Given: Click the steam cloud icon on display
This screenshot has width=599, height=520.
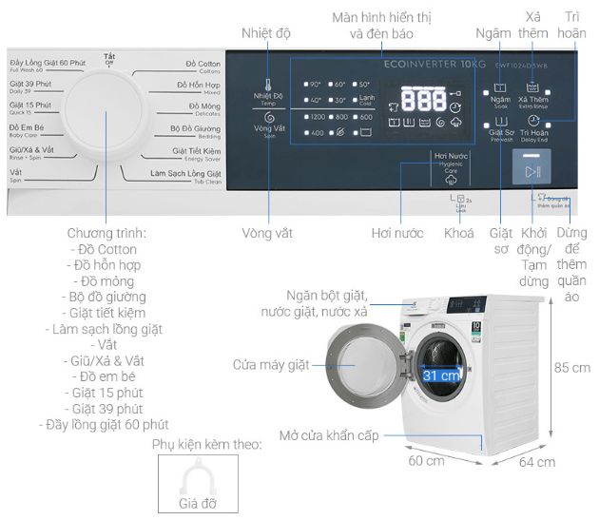Looking at the screenshot, I should click(455, 123).
